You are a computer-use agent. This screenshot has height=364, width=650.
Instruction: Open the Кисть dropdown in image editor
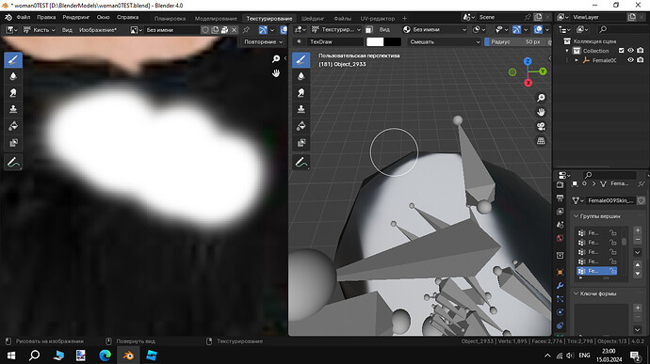click(40, 30)
